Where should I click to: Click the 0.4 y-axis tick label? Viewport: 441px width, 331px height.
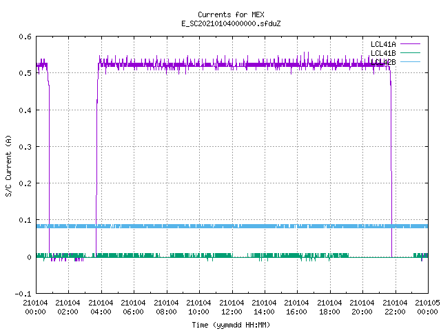click(x=25, y=110)
